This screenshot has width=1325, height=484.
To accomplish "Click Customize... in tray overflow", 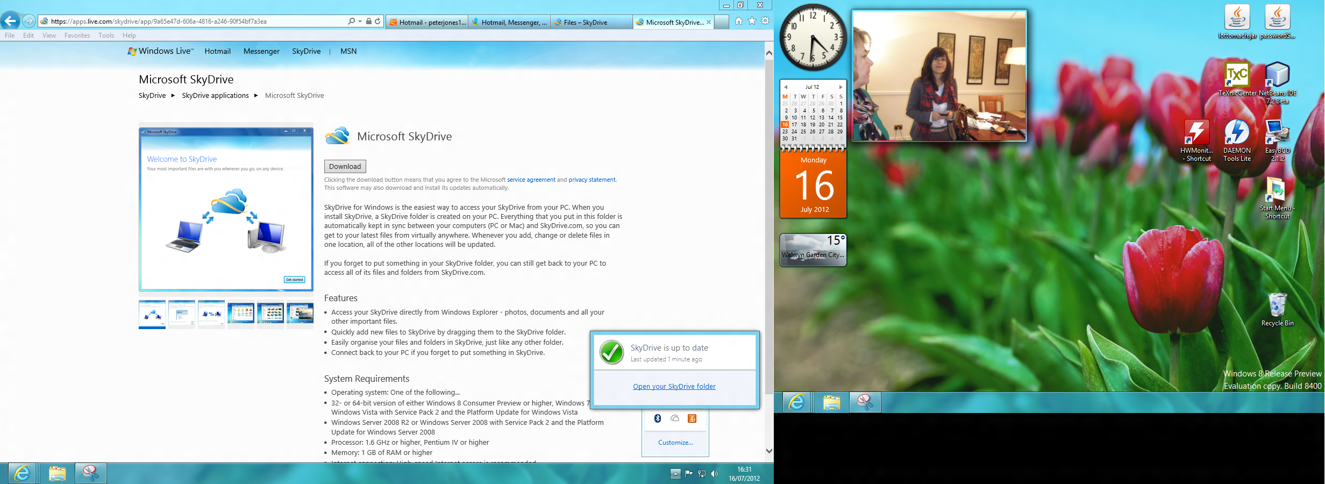I will point(675,443).
